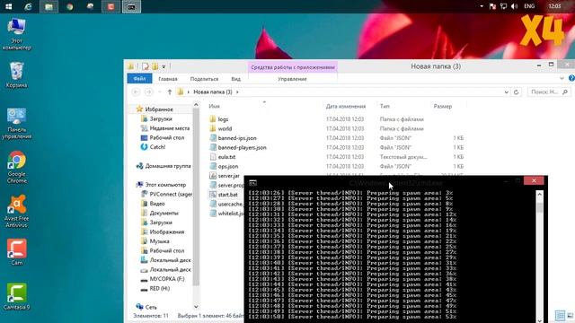Viewport: 575px width, 323px height.
Task: Open the Управление ribbon tab
Action: pyautogui.click(x=292, y=79)
